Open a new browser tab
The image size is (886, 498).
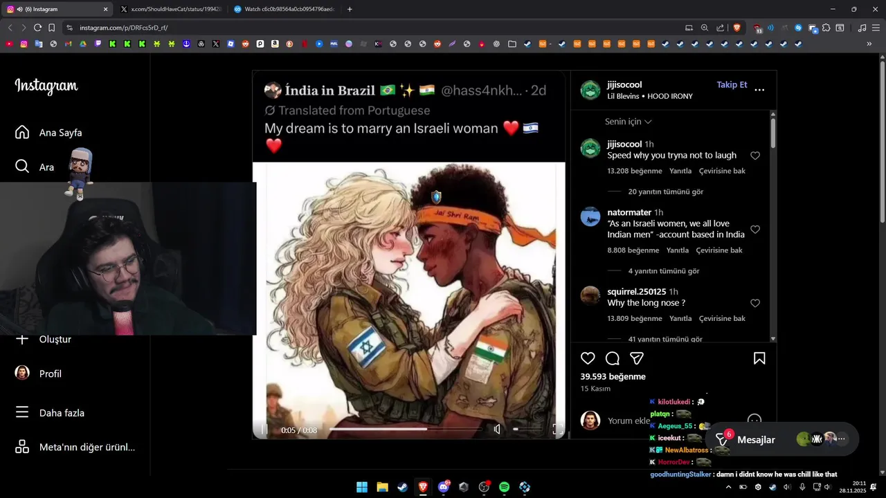[350, 9]
